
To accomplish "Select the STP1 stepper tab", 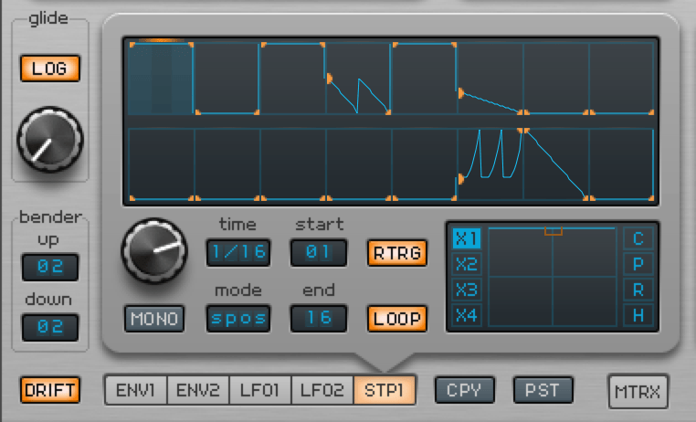I will click(385, 390).
